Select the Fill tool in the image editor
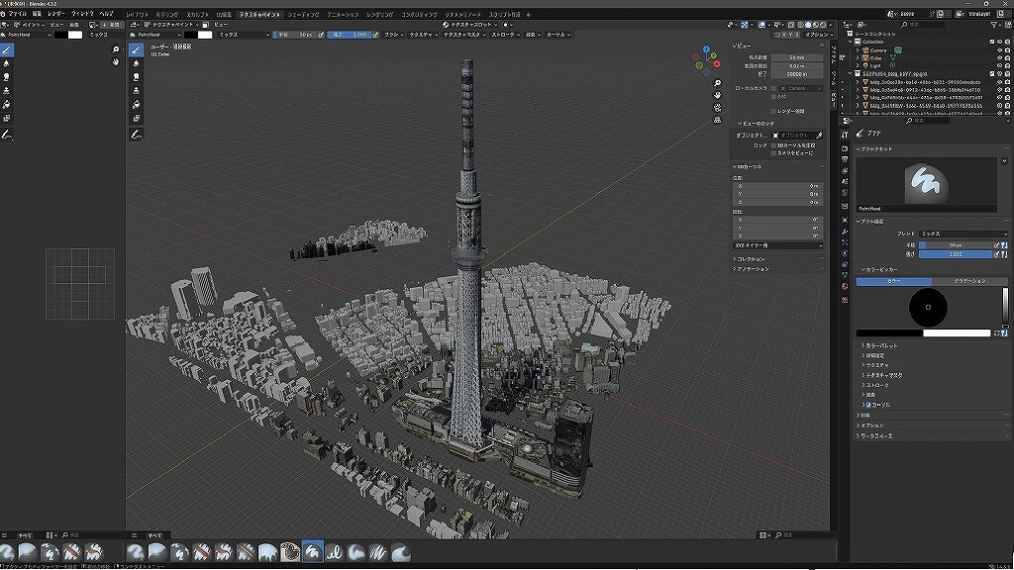This screenshot has height=570, width=1014. coord(7,104)
